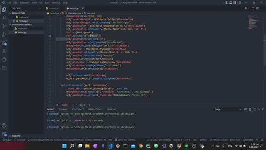The image size is (266, 150).
Task: Select testui.py in QTDESIGNERTUTORIAL folder
Action: pyautogui.click(x=22, y=32)
